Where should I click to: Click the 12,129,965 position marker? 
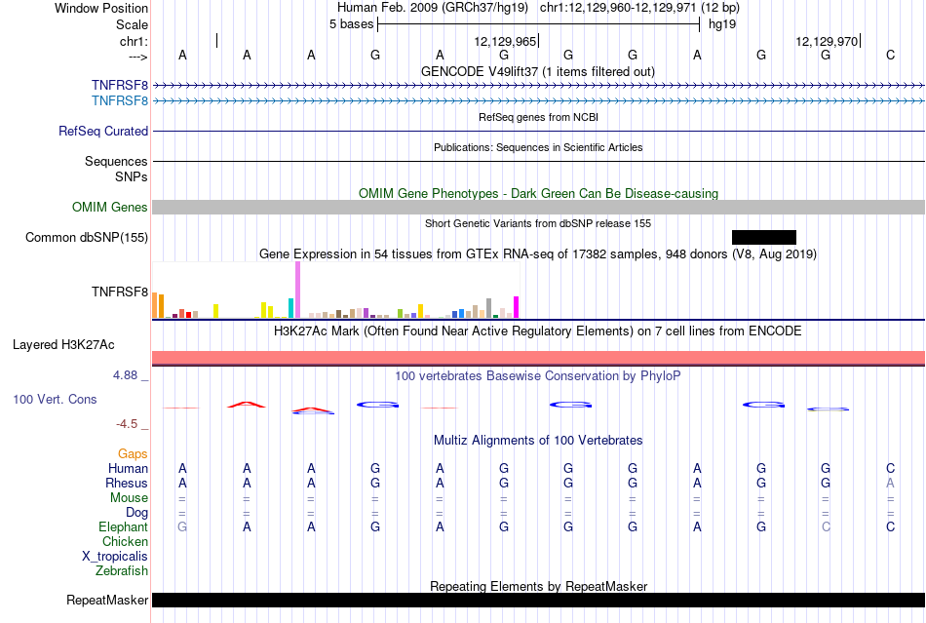point(505,41)
